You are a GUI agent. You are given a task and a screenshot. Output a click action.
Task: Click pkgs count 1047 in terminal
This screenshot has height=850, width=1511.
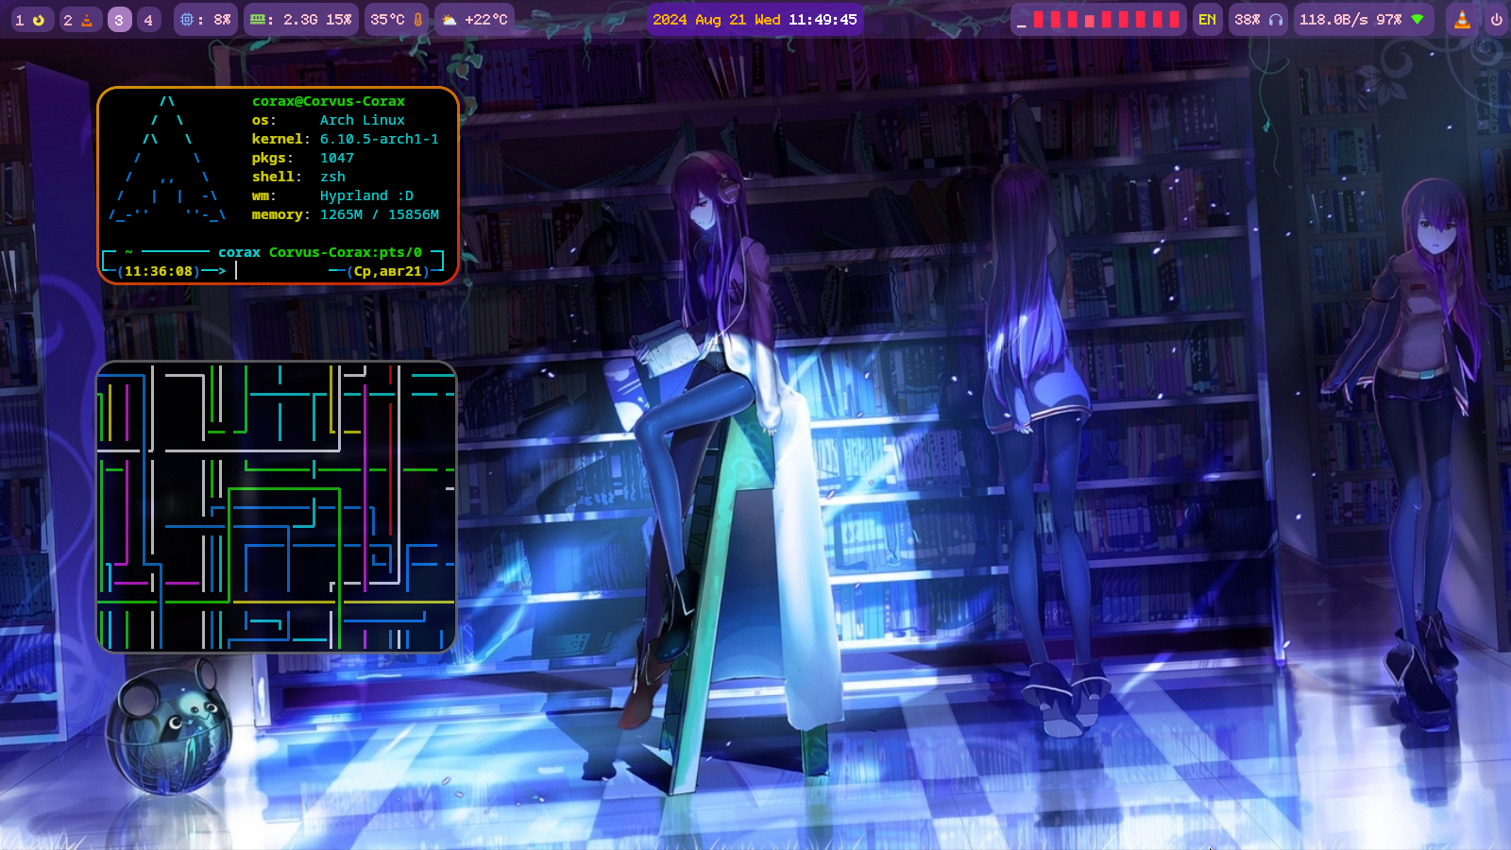coord(336,158)
